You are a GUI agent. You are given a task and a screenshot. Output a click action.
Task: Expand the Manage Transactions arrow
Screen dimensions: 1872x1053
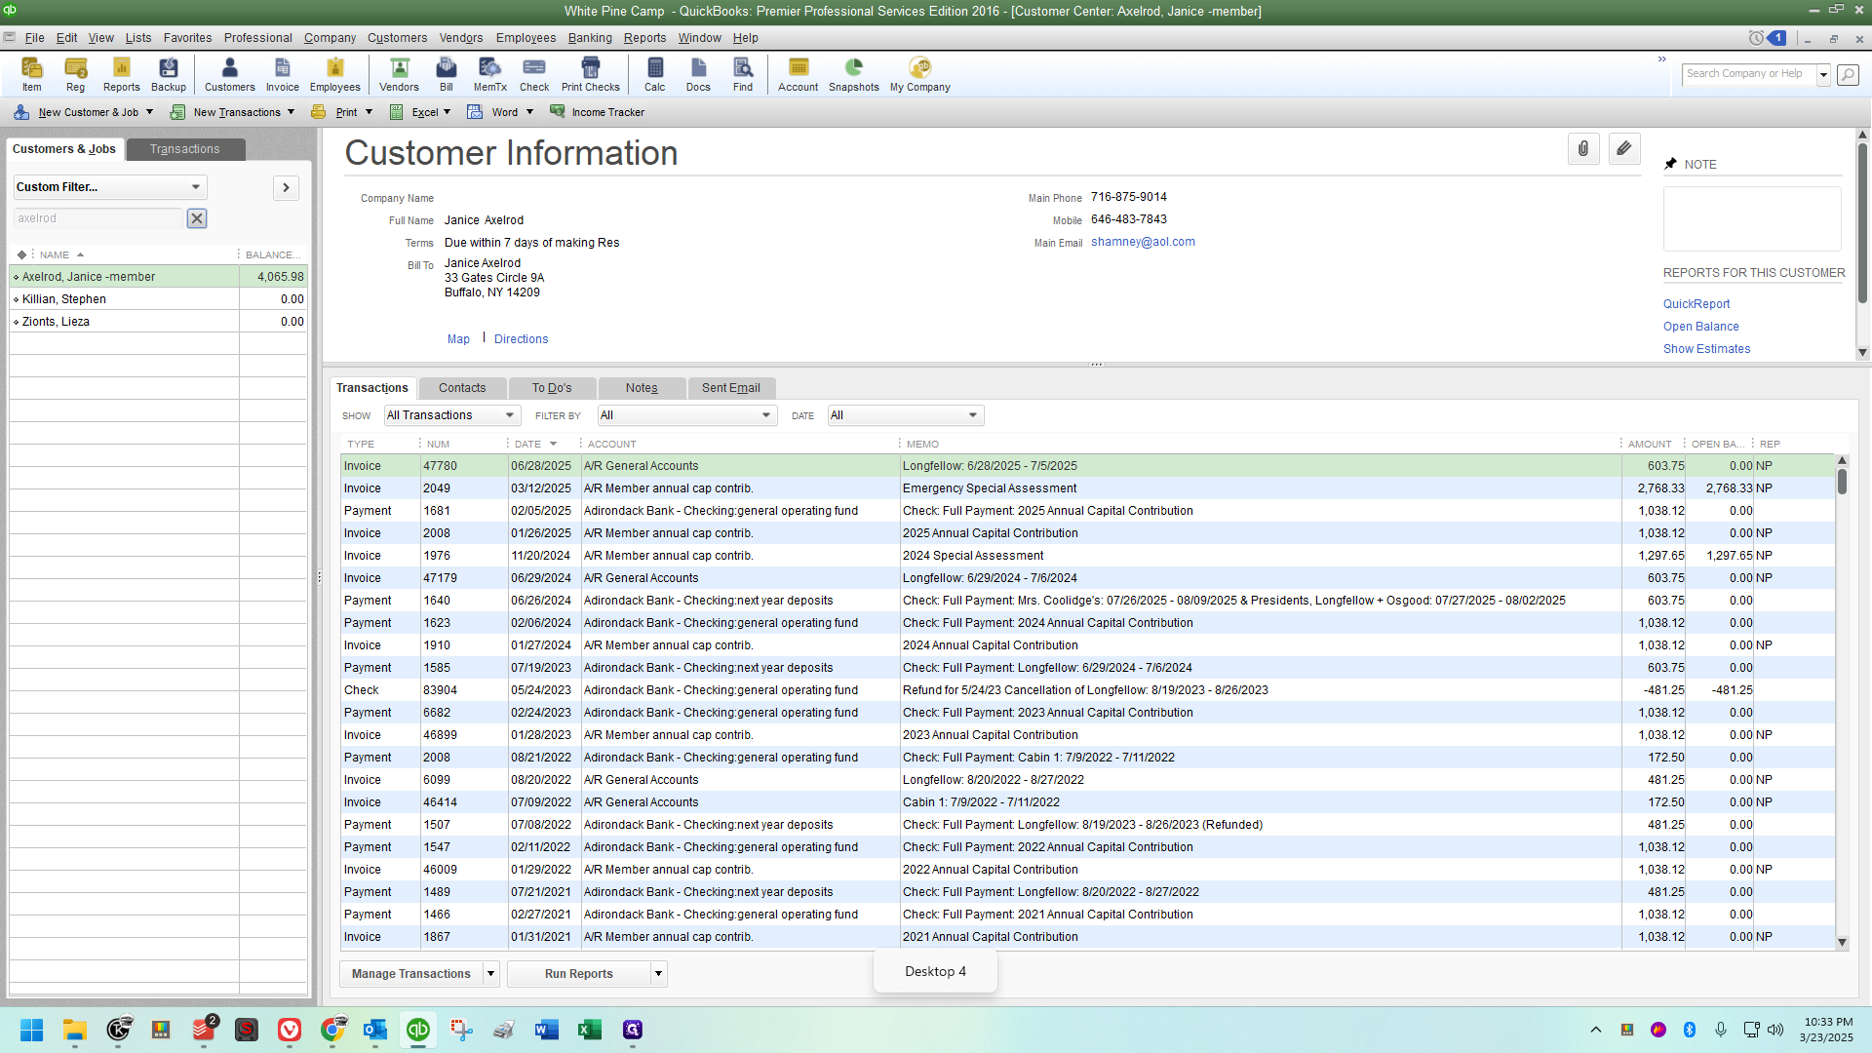pos(491,973)
